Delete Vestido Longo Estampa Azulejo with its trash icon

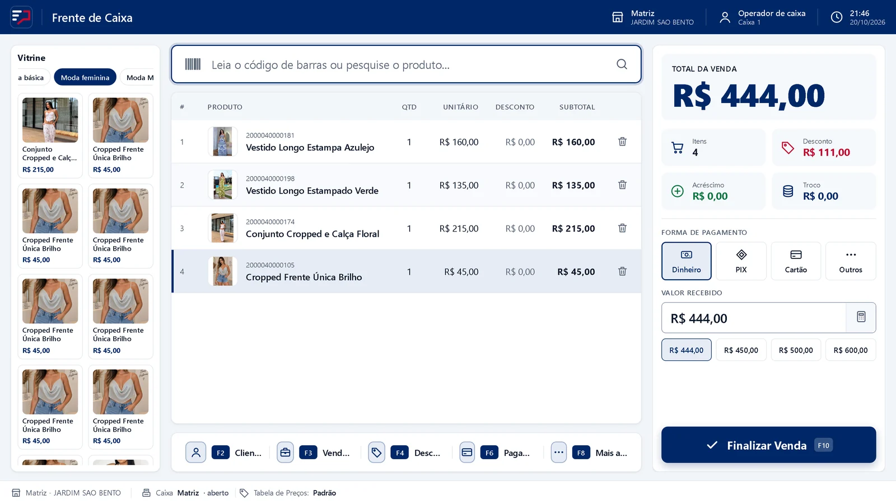(x=622, y=142)
